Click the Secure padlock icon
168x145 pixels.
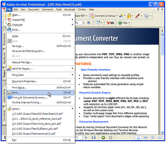pos(129,16)
